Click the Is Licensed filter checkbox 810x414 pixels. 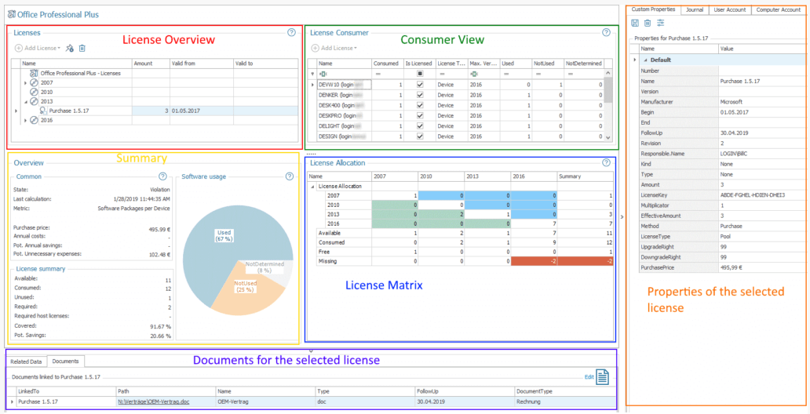(x=419, y=74)
